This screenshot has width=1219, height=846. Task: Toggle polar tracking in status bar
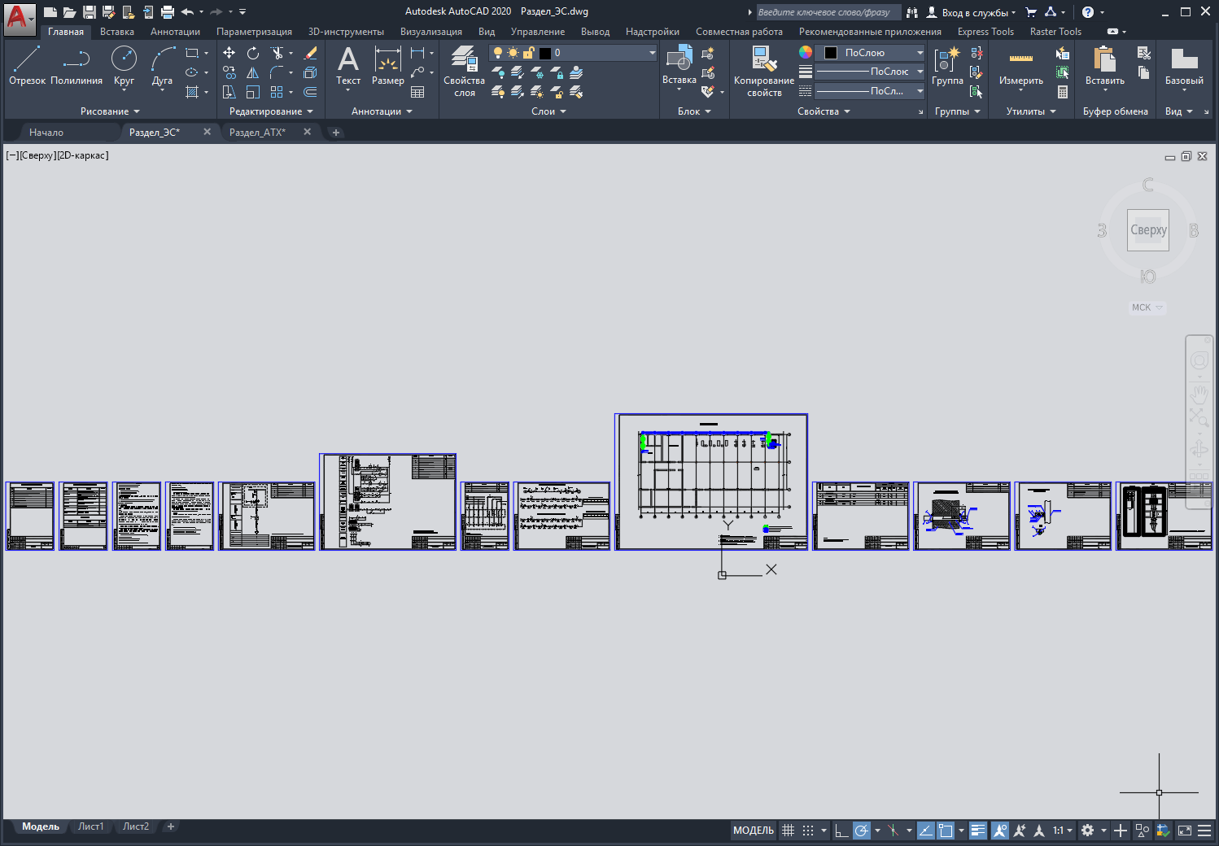pos(861,831)
